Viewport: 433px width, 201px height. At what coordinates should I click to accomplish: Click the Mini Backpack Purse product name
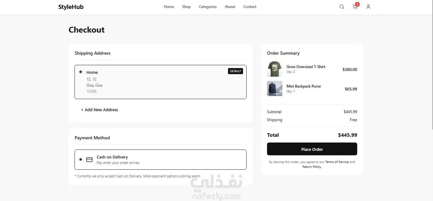[x=303, y=86]
